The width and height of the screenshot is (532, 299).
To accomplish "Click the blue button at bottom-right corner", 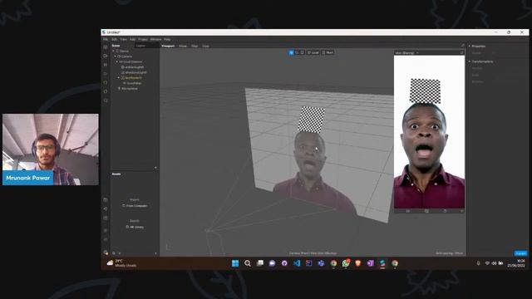I will (520, 253).
